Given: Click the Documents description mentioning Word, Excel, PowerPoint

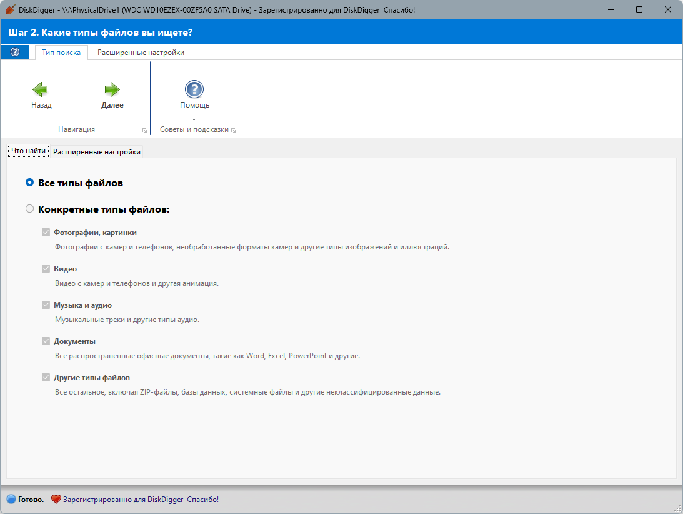Looking at the screenshot, I should pyautogui.click(x=207, y=356).
